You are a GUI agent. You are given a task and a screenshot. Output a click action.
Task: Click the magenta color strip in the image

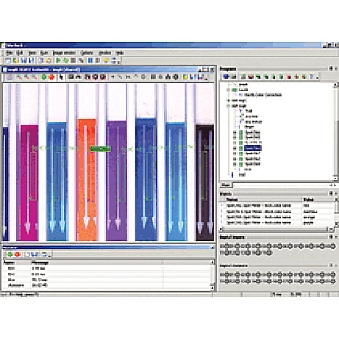point(29,183)
